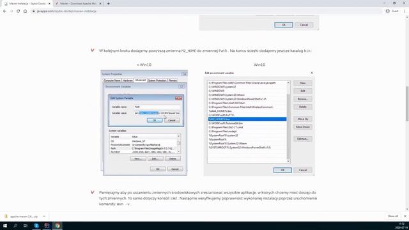Viewport: 409px width, 230px height.
Task: Click the scrollbar up arrow
Action: coord(407,17)
